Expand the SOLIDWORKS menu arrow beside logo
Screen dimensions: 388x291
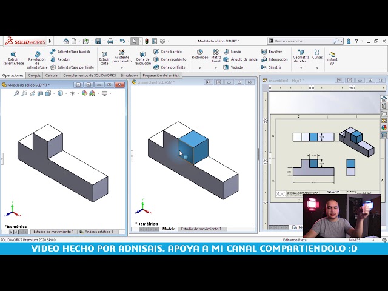50,41
